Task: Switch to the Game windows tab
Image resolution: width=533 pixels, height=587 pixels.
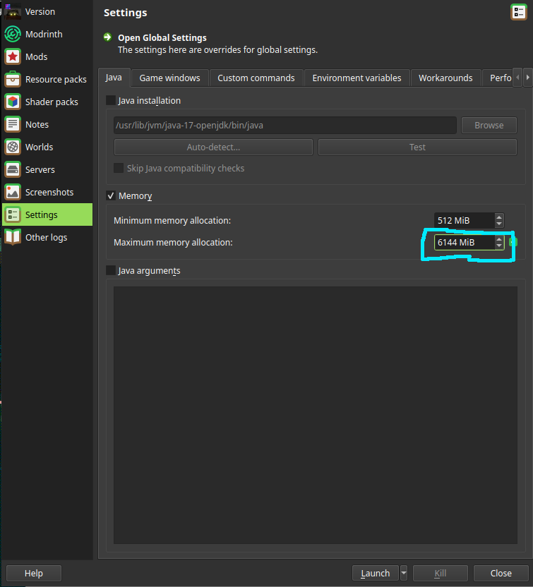Action: (169, 78)
